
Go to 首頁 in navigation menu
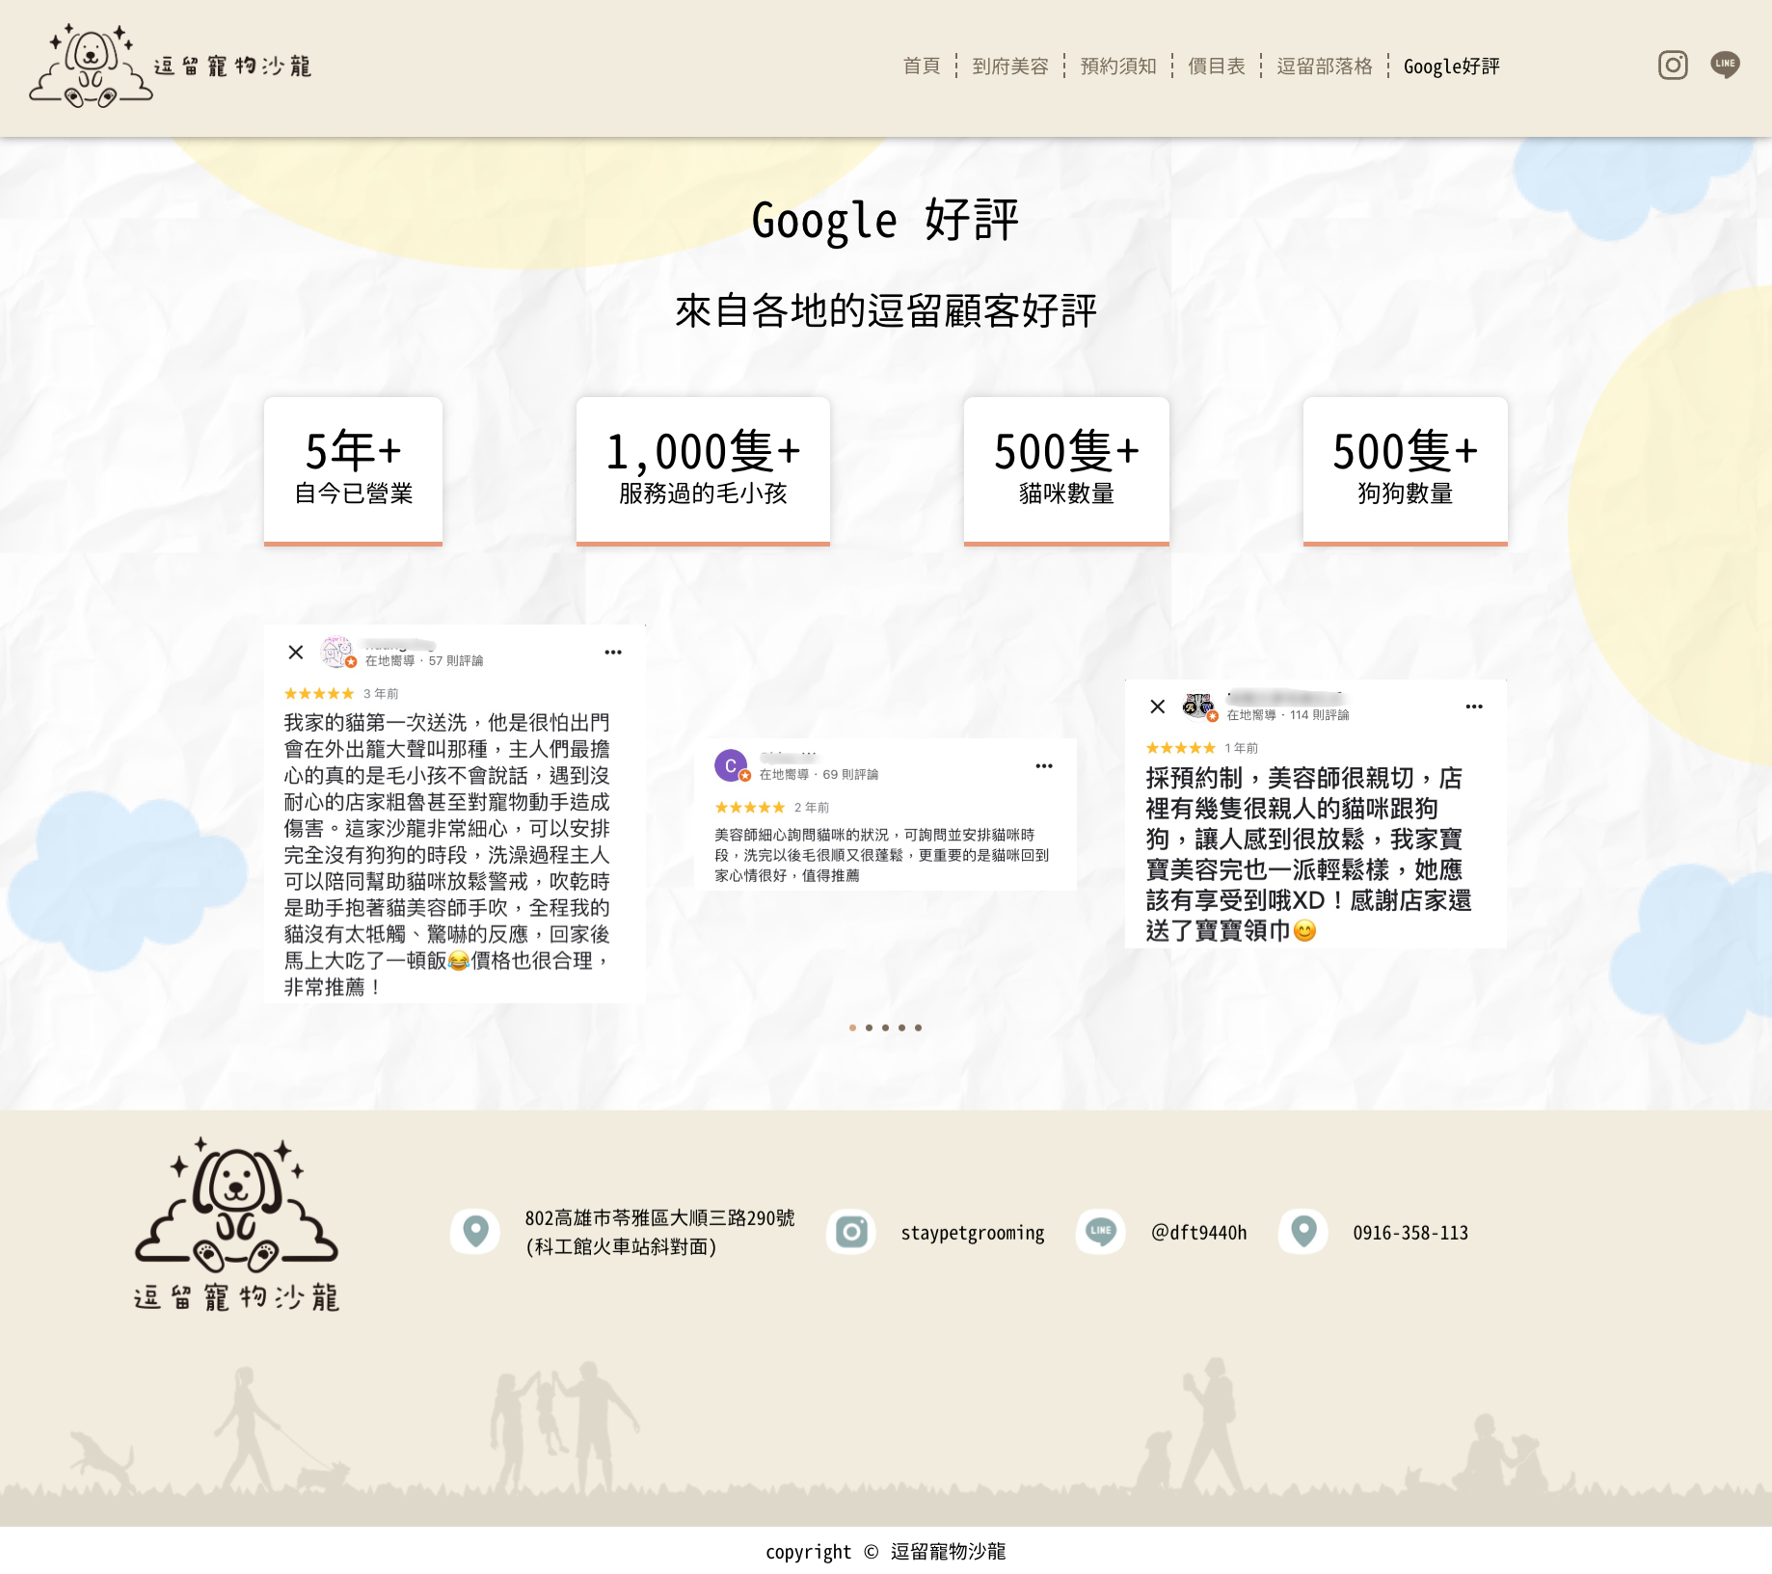coord(921,67)
